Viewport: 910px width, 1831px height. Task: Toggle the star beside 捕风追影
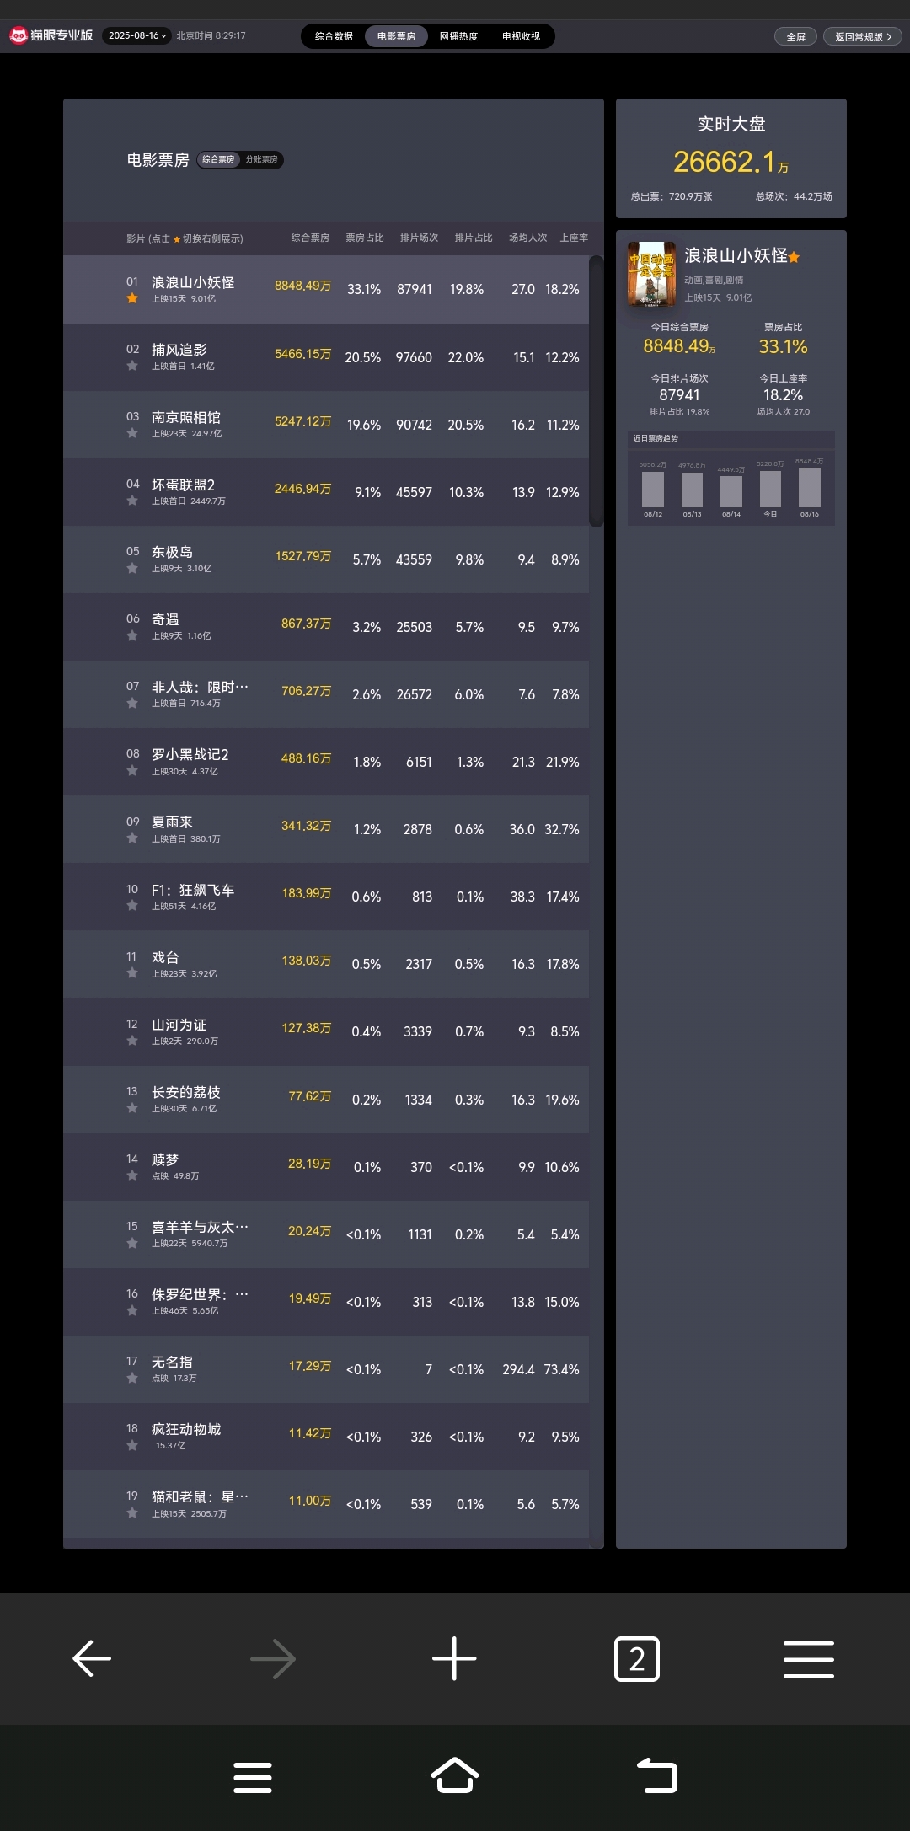(132, 366)
